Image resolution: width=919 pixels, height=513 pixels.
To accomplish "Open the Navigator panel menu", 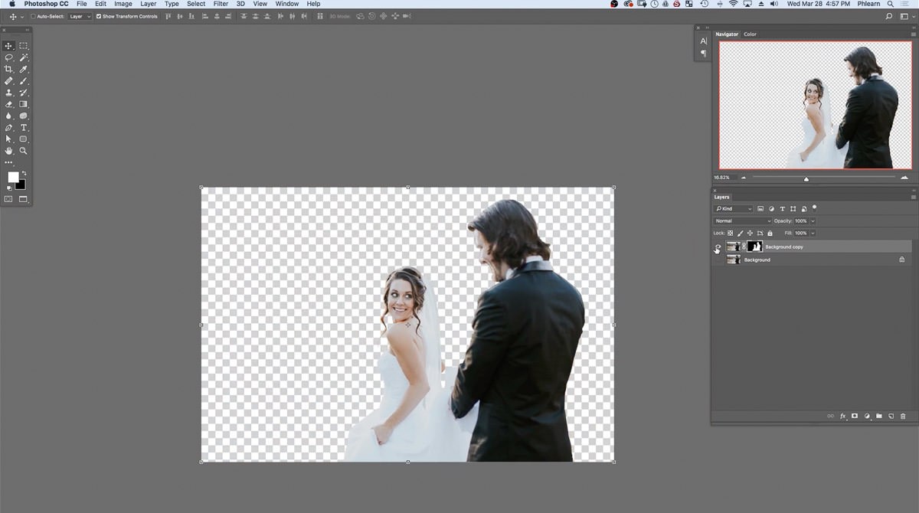I will click(x=913, y=34).
